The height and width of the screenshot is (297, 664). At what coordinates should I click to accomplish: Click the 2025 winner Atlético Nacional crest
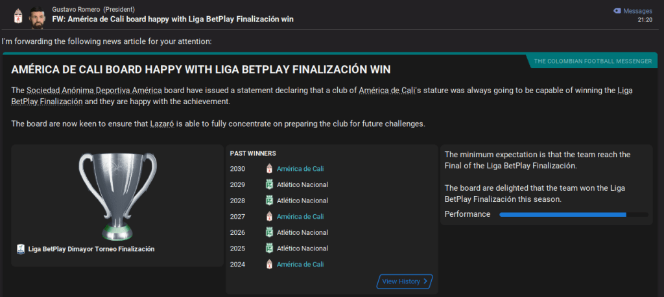pyautogui.click(x=269, y=248)
